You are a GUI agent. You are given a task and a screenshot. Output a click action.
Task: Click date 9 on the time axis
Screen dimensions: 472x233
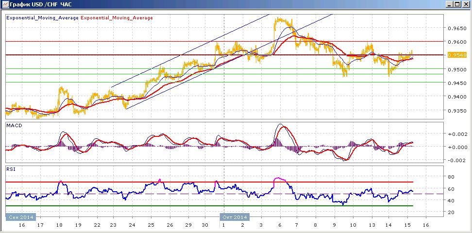[x=334, y=225]
